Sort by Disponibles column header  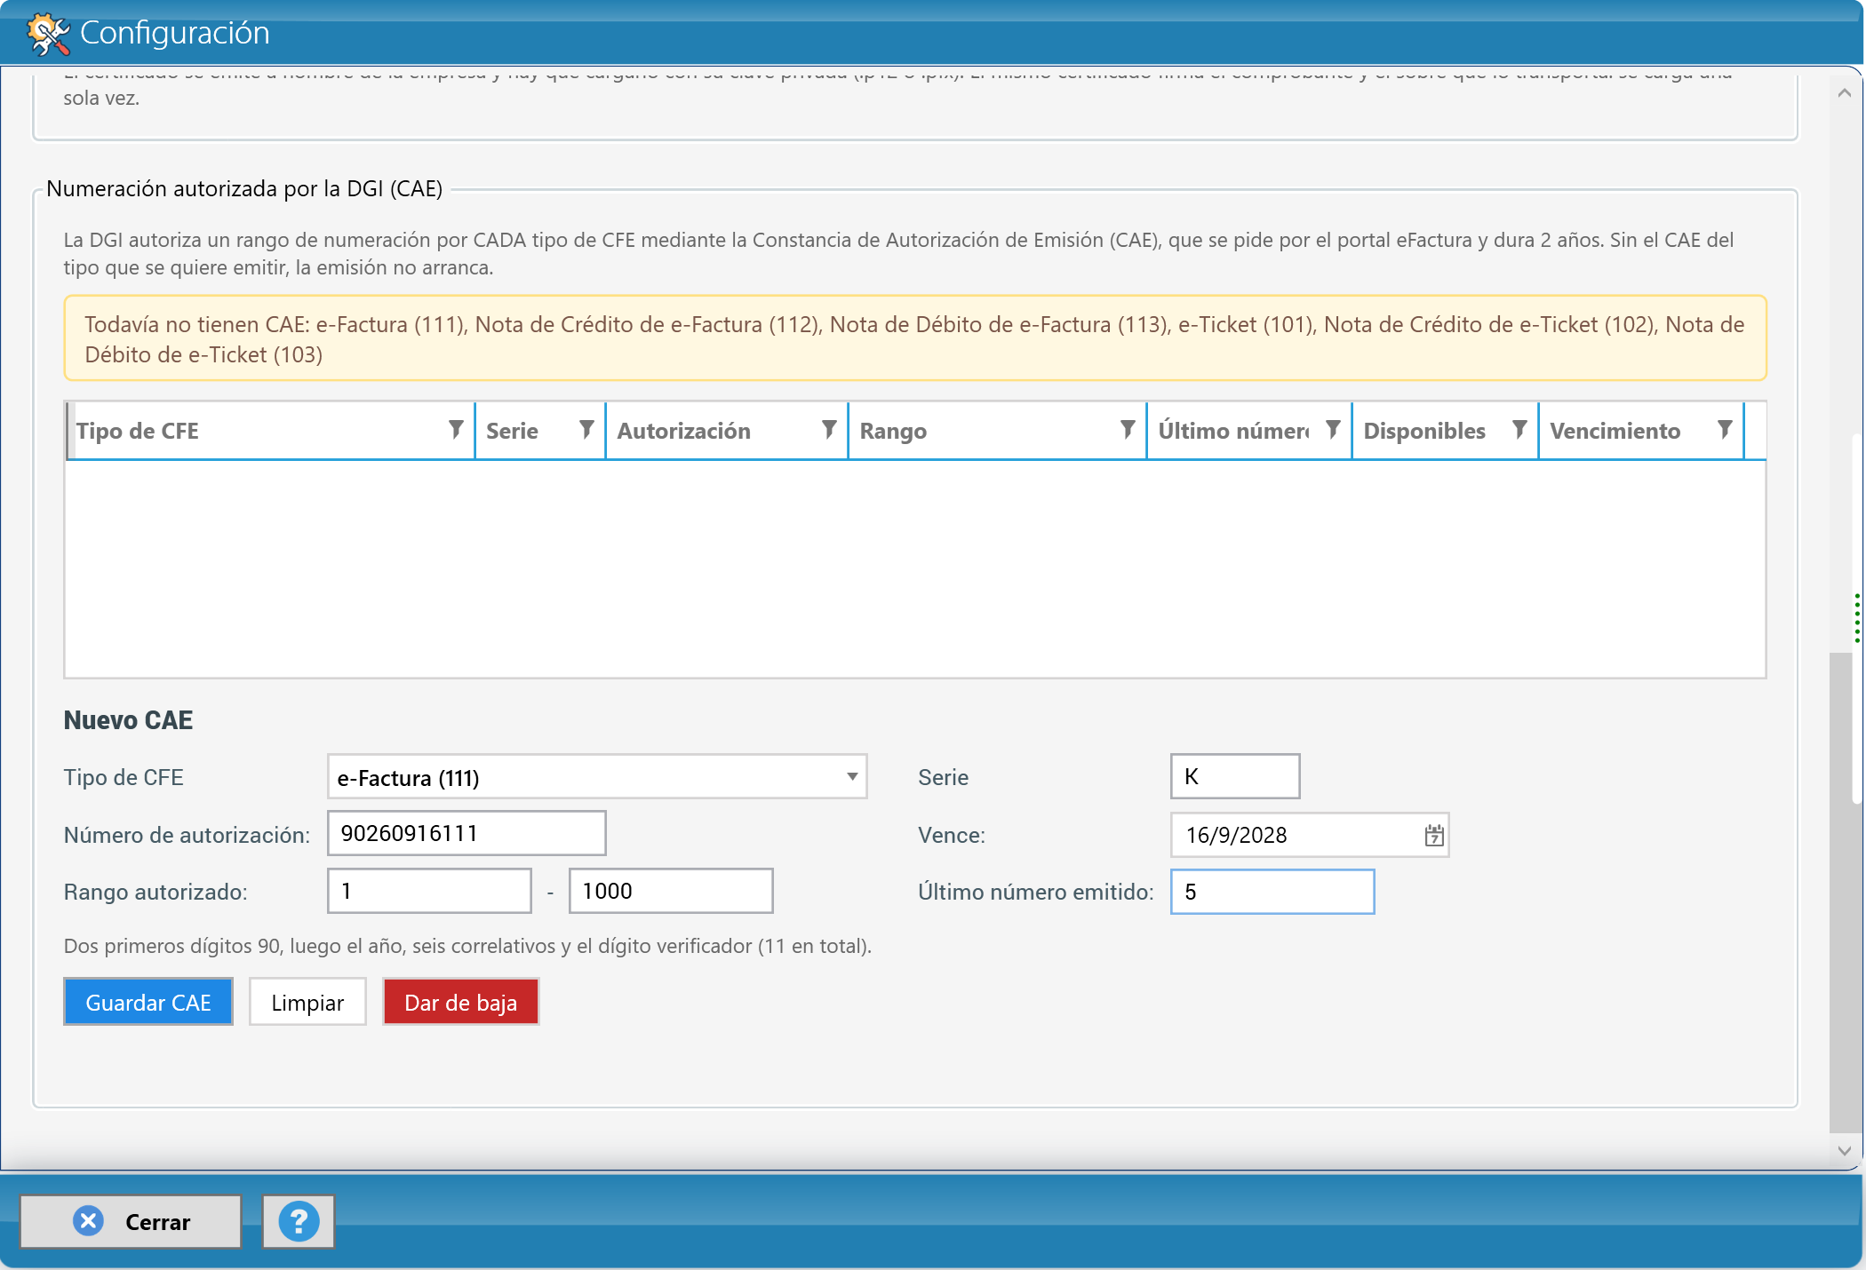[1424, 431]
